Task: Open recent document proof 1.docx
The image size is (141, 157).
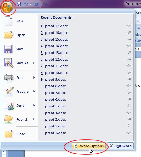Action: point(56,133)
